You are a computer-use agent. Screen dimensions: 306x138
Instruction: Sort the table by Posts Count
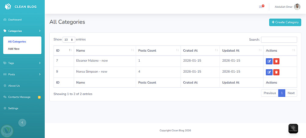(158, 51)
